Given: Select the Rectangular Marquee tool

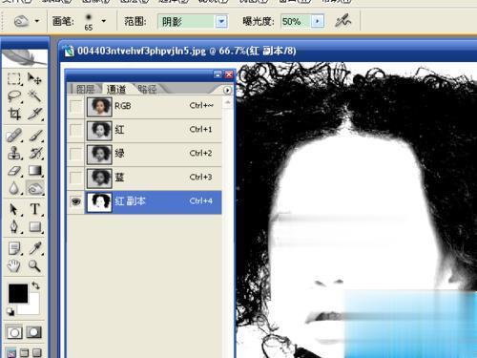Looking at the screenshot, I should tap(14, 78).
